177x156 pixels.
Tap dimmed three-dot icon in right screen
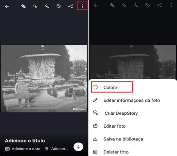[x=171, y=5]
